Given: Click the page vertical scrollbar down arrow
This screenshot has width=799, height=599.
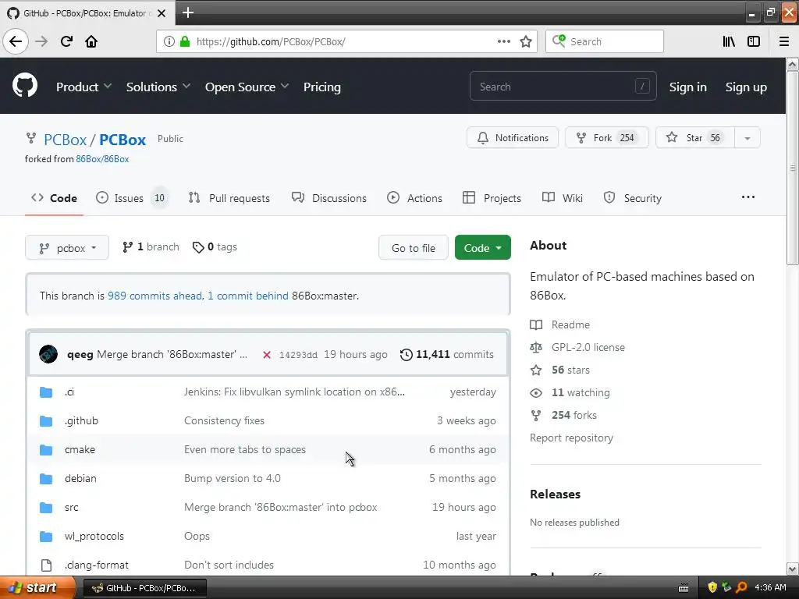Looking at the screenshot, I should [792, 569].
